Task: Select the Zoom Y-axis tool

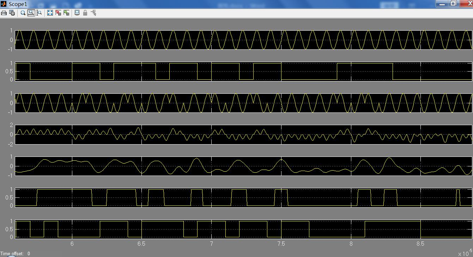Action: coord(39,13)
